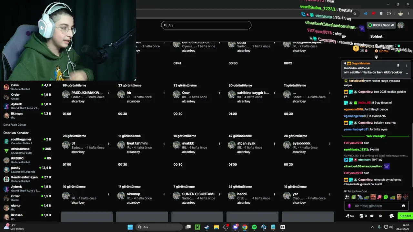Unpin message using pin icon in pinned box
This screenshot has width=413, height=232.
pyautogui.click(x=398, y=66)
